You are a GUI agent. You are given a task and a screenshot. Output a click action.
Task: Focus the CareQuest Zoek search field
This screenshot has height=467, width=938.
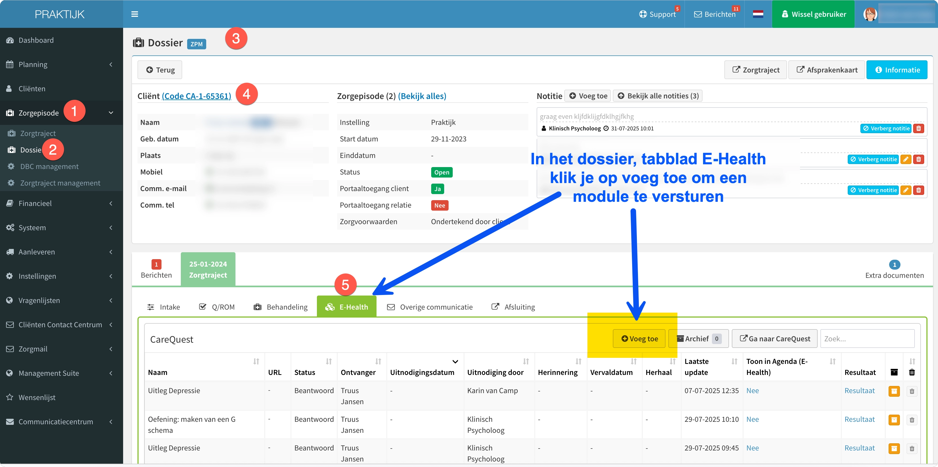coord(867,339)
